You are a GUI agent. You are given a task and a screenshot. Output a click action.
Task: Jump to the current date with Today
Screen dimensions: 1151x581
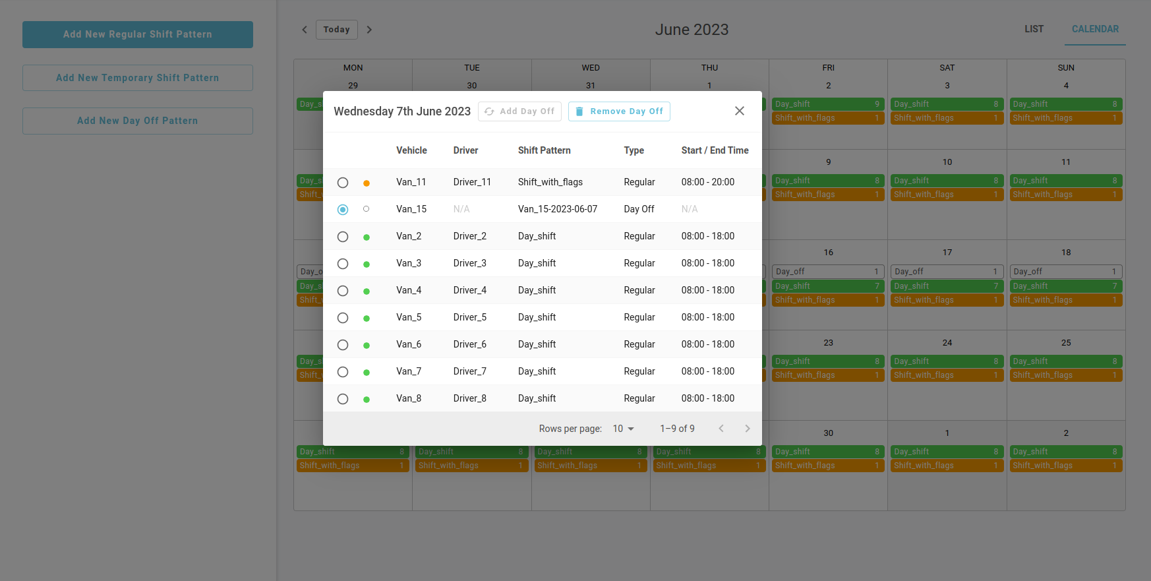(336, 30)
